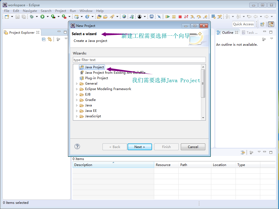Open the Navigate menu
Viewport: 279px width, 209px height.
point(30,11)
